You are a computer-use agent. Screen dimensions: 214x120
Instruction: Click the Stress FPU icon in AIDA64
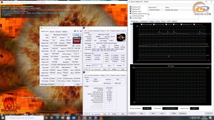click(130, 9)
